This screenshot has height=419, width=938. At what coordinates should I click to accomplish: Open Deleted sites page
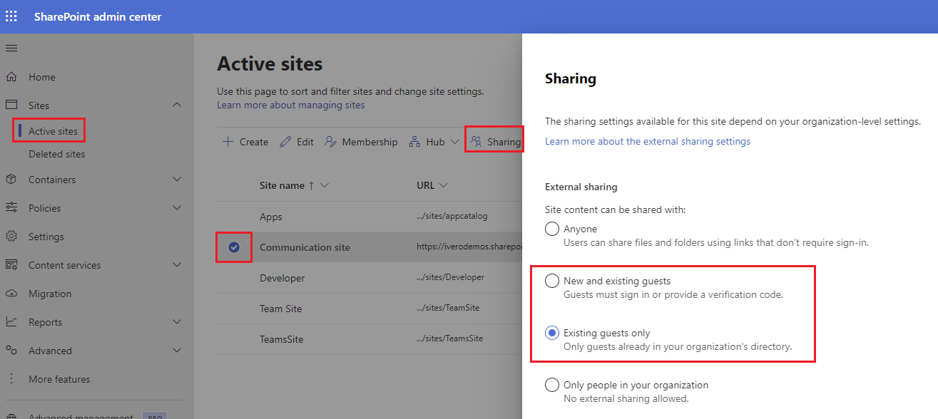56,154
